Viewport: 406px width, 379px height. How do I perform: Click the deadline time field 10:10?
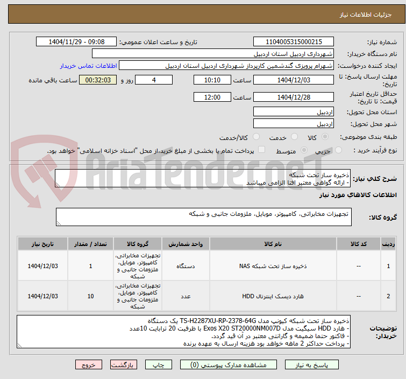click(x=212, y=80)
